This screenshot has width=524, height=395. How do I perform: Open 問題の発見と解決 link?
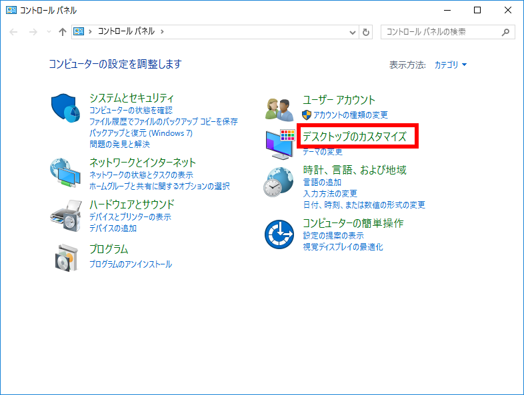119,145
